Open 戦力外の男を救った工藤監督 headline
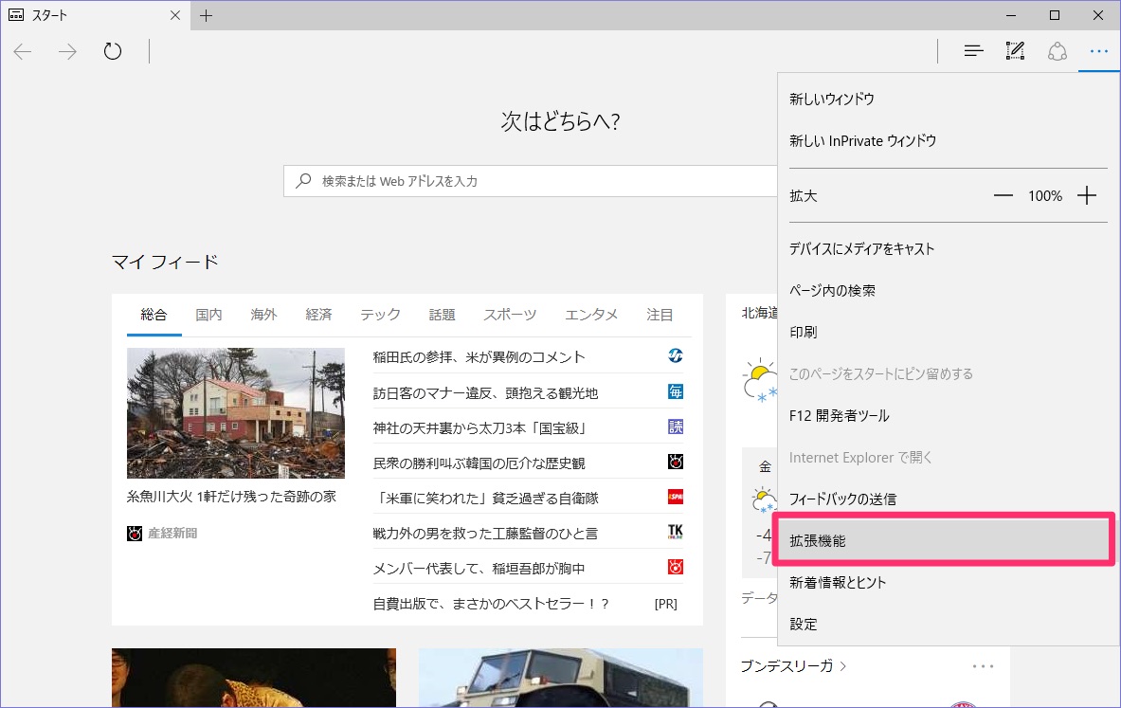The width and height of the screenshot is (1121, 708). (485, 533)
